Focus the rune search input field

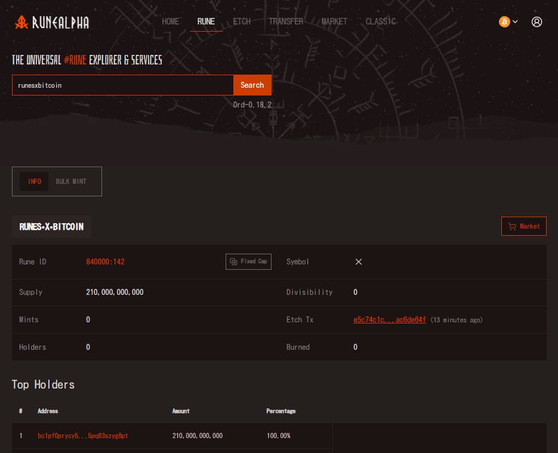coord(123,85)
